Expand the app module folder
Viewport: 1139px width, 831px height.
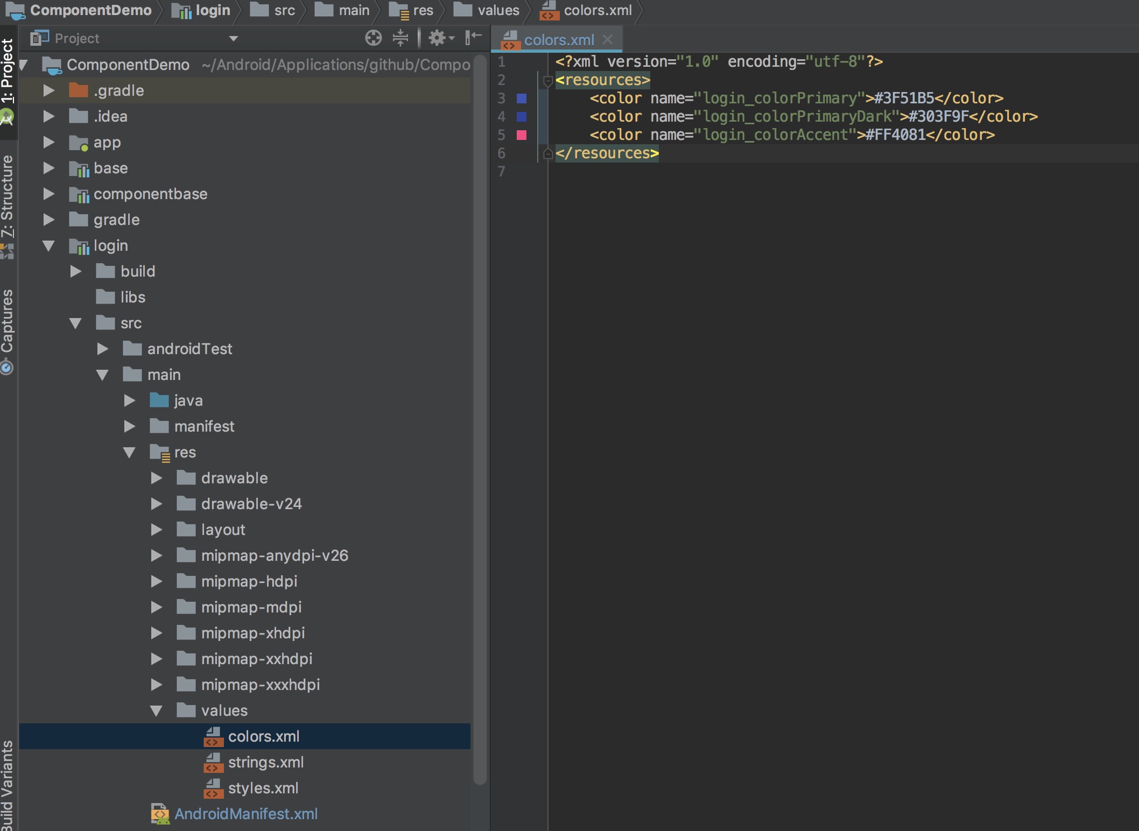pyautogui.click(x=48, y=142)
